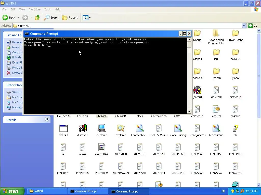Select the dasetup log file
This screenshot has height=195, width=261.
pos(235,109)
